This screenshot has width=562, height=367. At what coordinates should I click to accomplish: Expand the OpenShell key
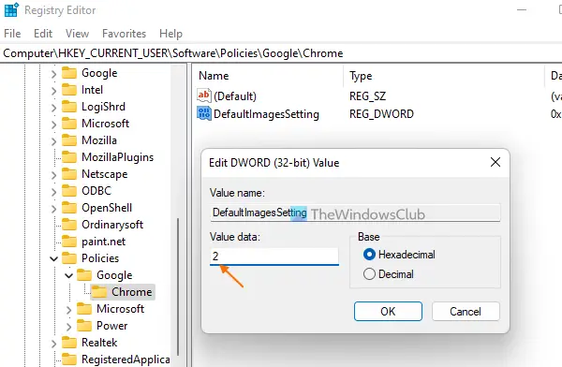[x=53, y=209]
